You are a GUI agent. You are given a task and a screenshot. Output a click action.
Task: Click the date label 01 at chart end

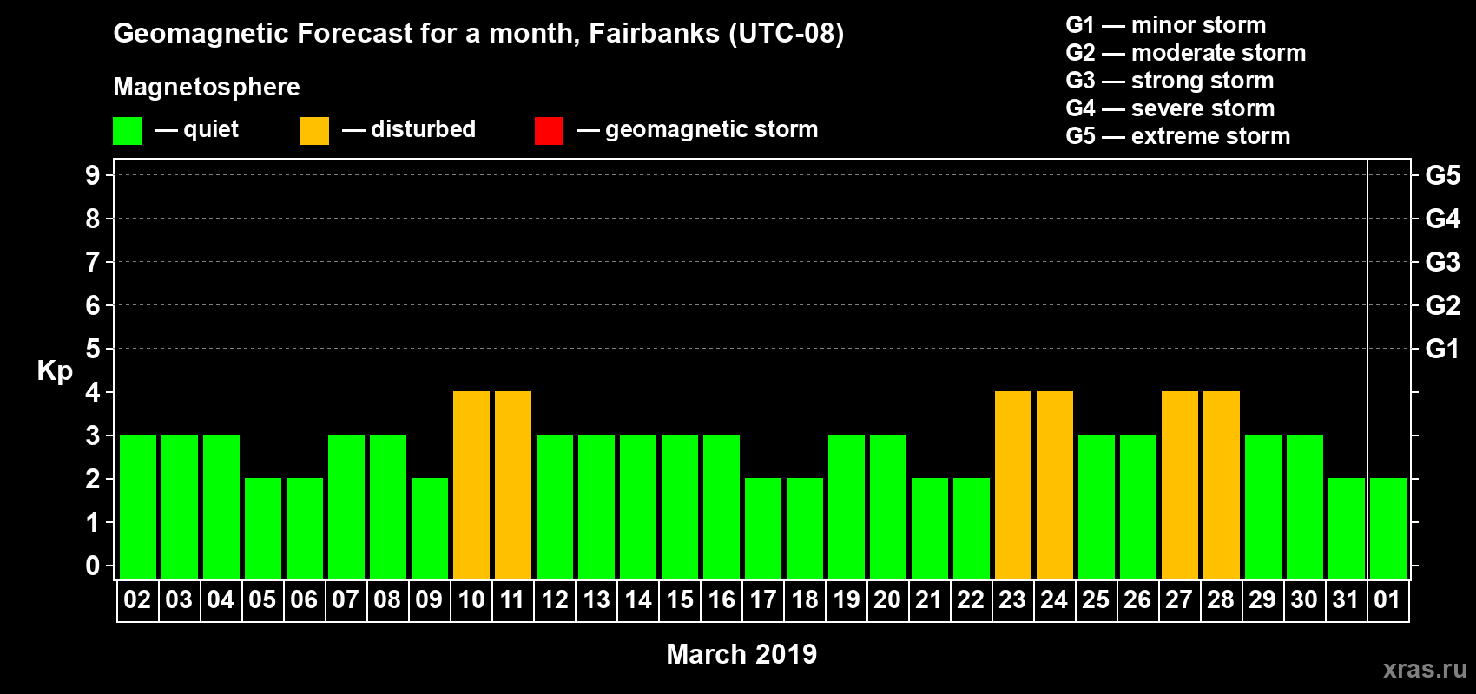pyautogui.click(x=1387, y=599)
